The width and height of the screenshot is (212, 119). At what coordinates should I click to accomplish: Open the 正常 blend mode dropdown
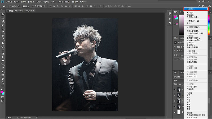coord(178,81)
